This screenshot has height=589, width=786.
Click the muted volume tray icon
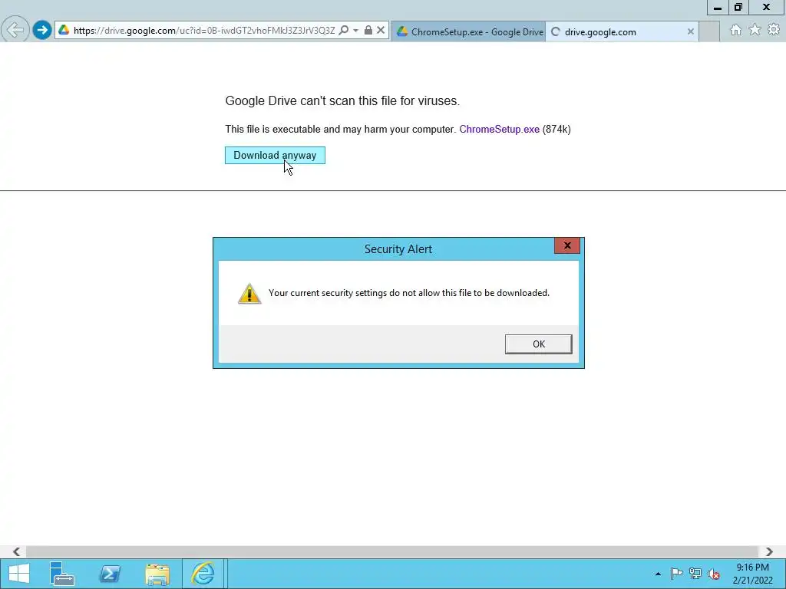point(714,574)
